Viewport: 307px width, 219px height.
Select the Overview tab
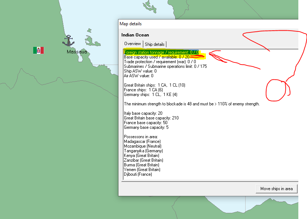(x=132, y=44)
